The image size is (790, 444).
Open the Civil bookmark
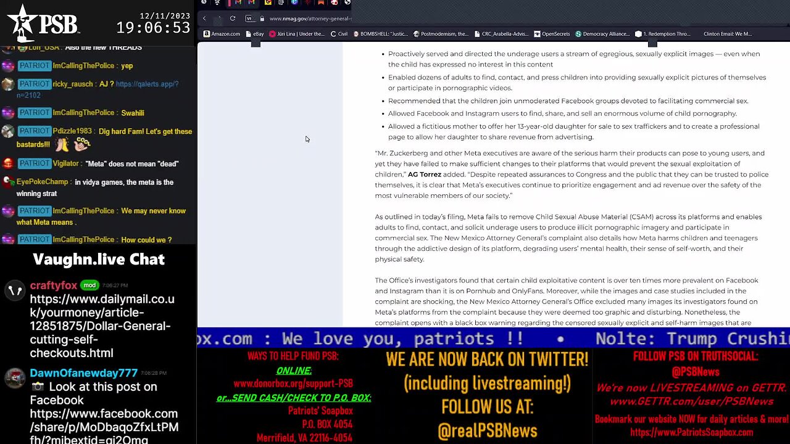tap(339, 34)
